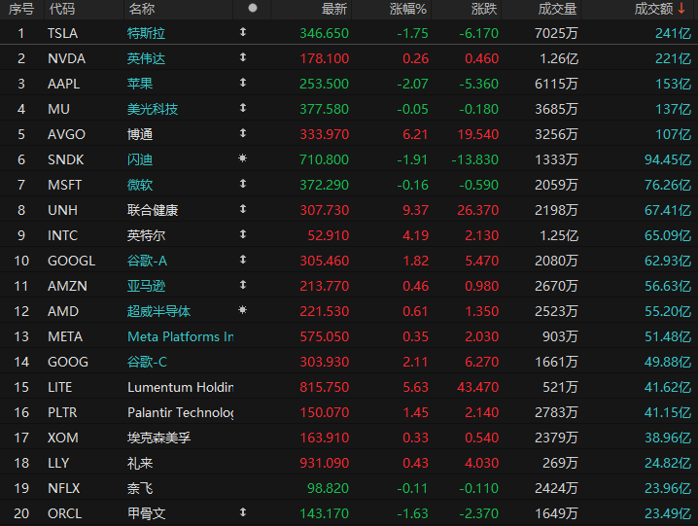Click the gray dot column header icon

253,8
